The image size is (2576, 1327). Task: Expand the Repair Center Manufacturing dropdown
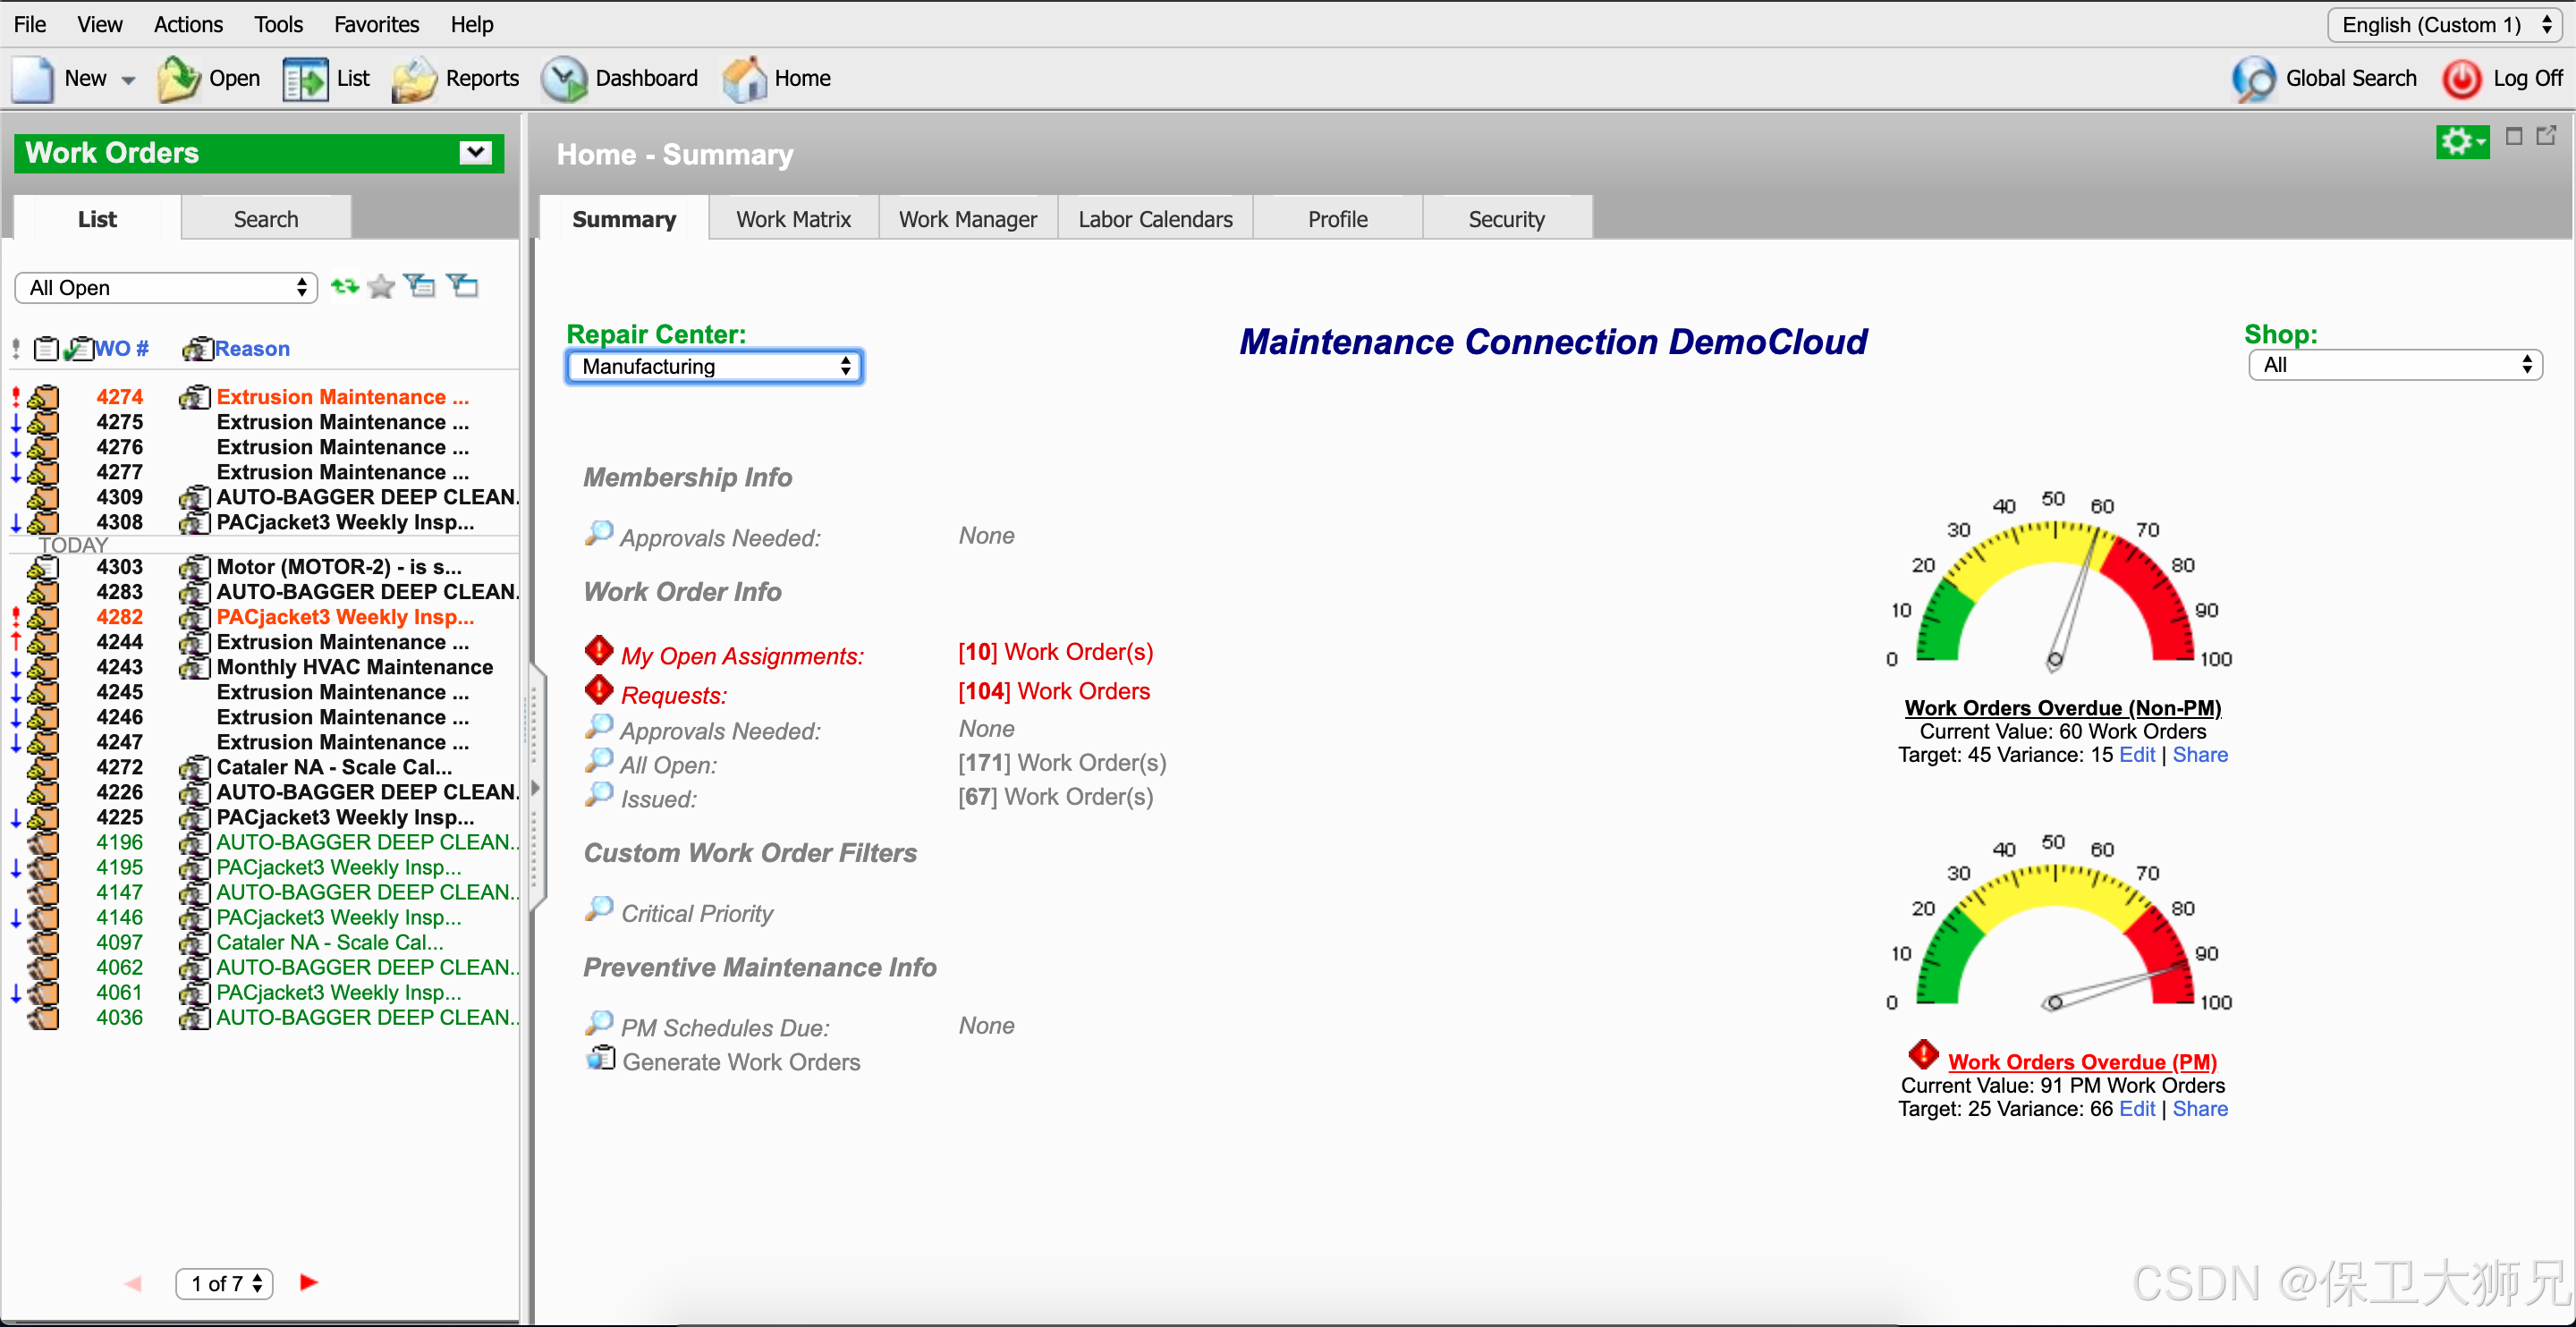715,366
